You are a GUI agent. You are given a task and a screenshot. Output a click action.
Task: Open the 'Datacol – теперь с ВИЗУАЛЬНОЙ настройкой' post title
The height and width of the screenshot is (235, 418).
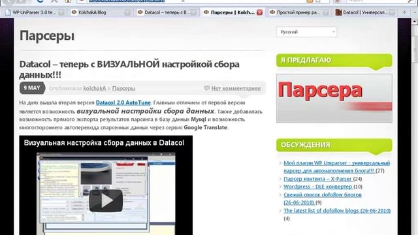pos(129,69)
